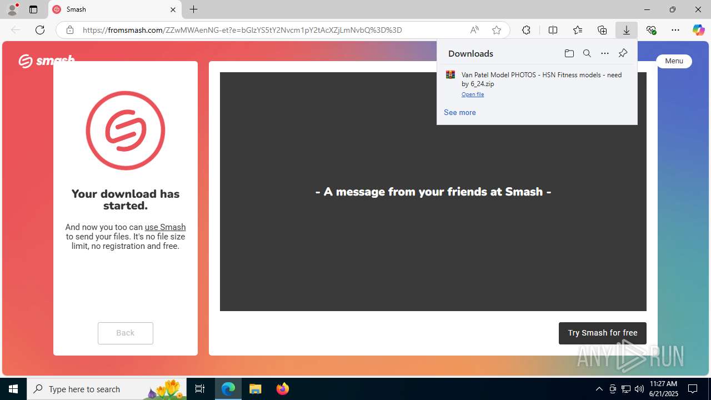This screenshot has width=711, height=400.
Task: Refresh the page
Action: click(40, 30)
